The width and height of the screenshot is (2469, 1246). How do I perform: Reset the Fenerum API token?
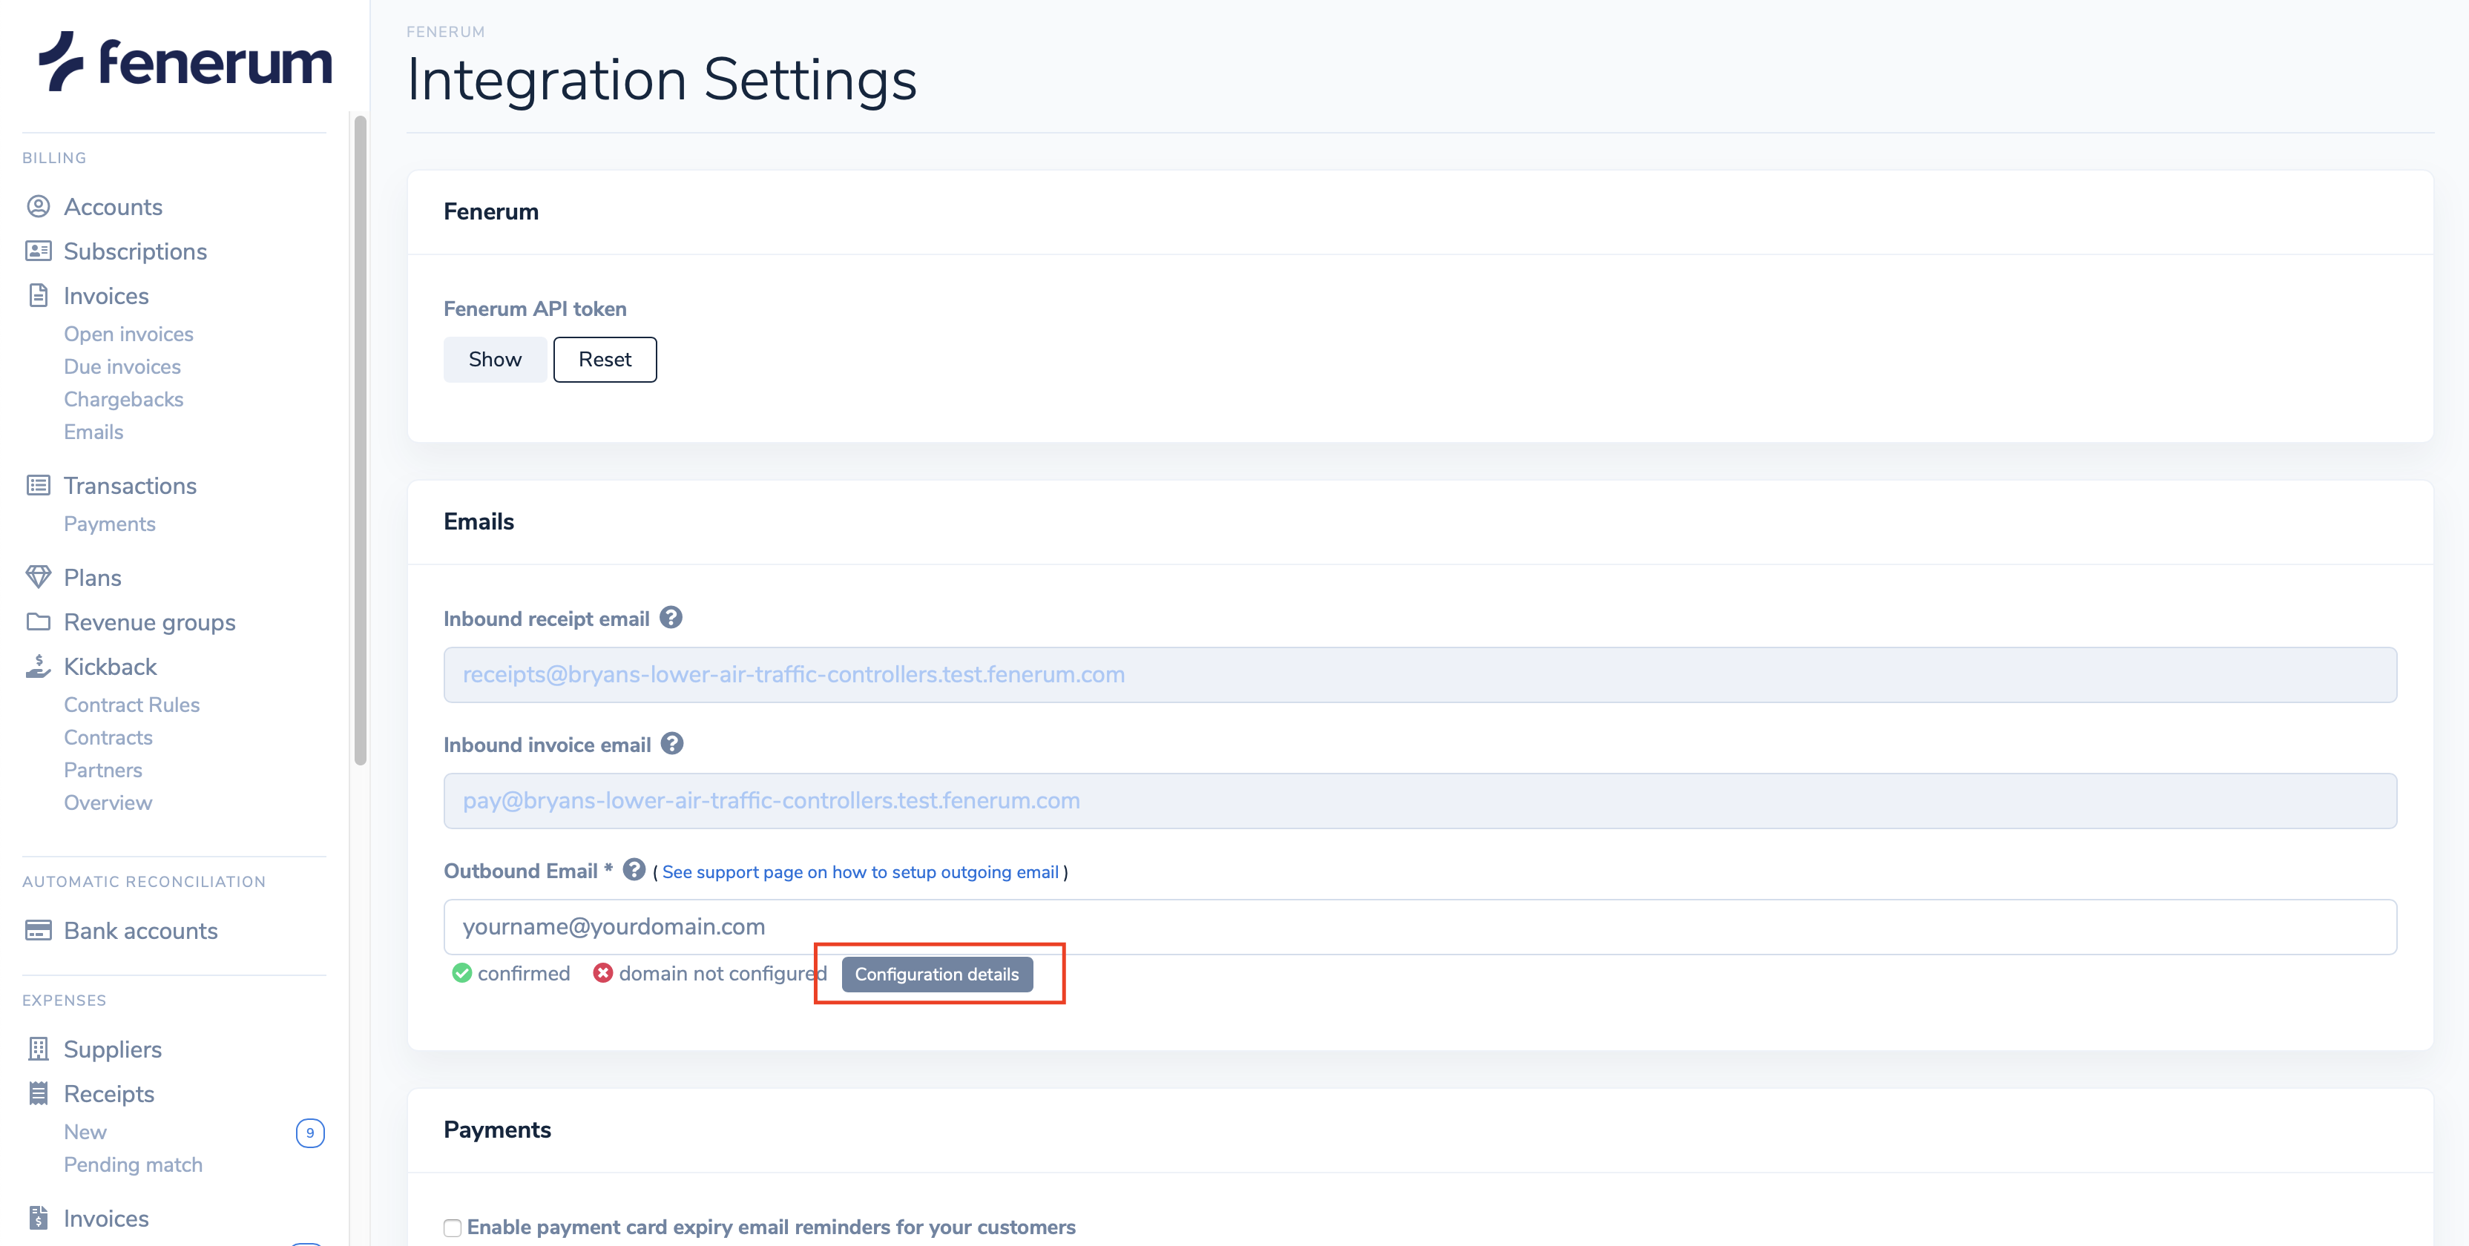[605, 360]
